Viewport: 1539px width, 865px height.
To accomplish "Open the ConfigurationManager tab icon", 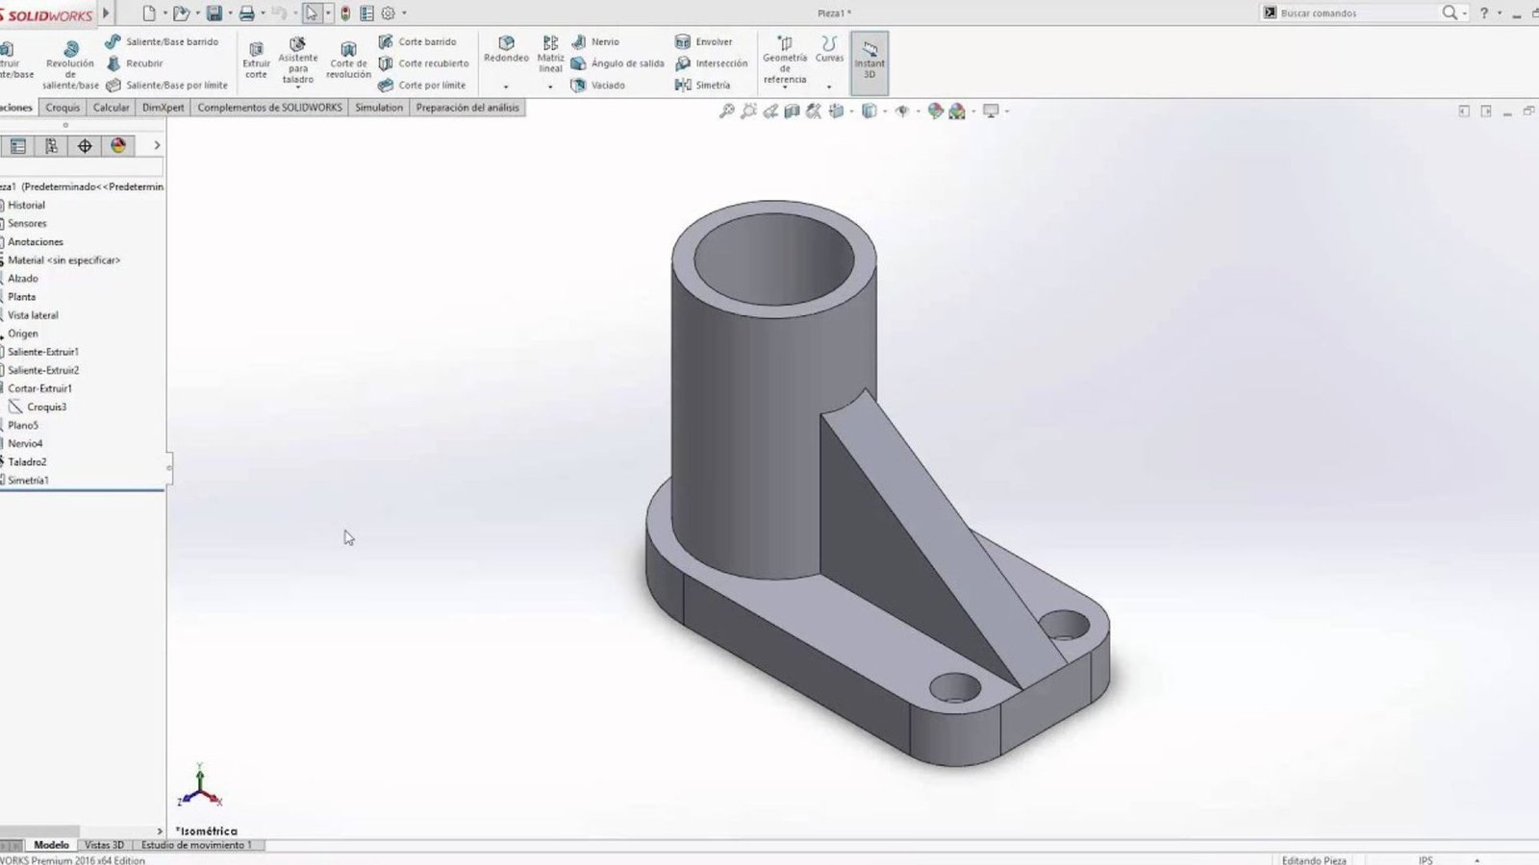I will click(52, 146).
